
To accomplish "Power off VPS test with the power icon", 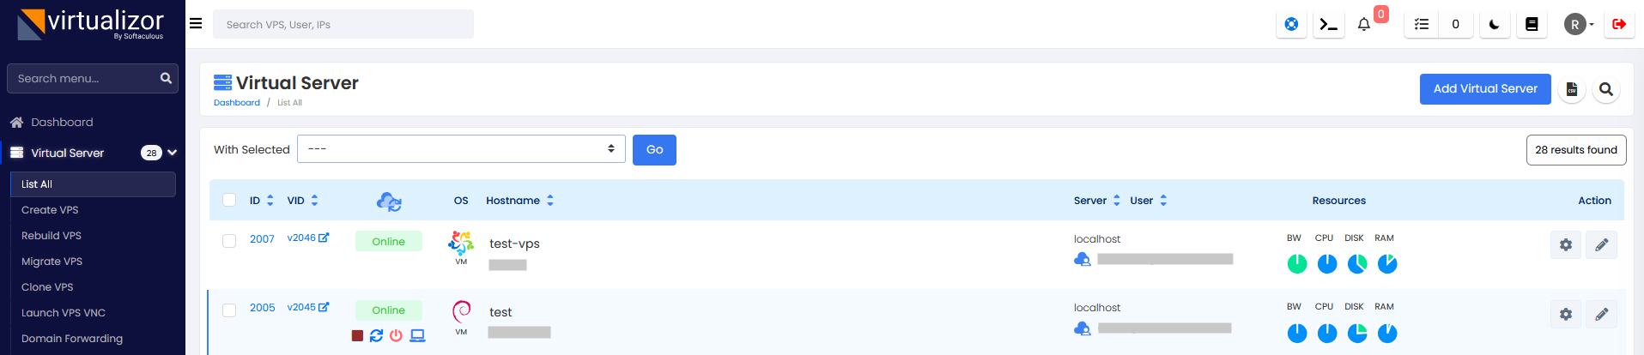I will (396, 335).
